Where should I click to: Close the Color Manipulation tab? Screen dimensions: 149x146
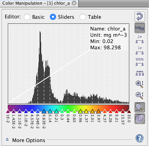tap(74, 3)
